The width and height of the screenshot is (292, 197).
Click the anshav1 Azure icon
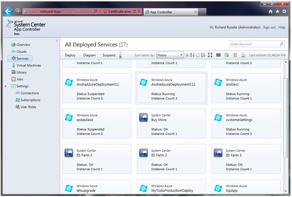click(218, 82)
